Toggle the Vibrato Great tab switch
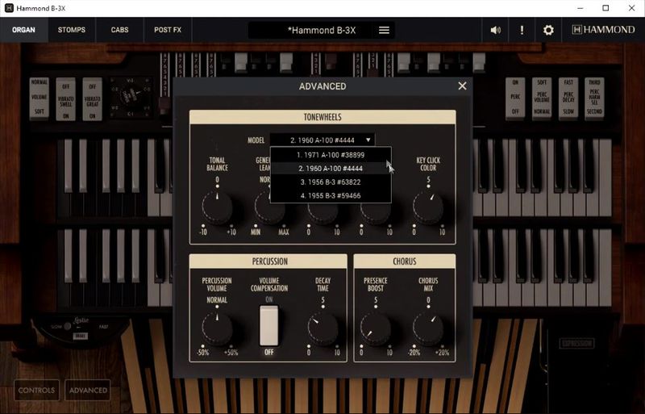Image resolution: width=645 pixels, height=414 pixels. (92, 99)
